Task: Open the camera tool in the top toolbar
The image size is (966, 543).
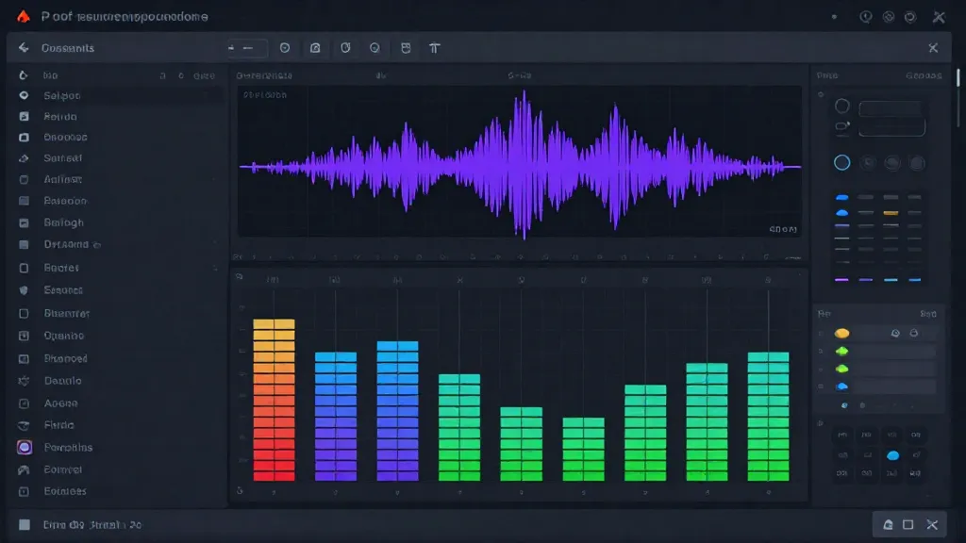Action: 315,47
